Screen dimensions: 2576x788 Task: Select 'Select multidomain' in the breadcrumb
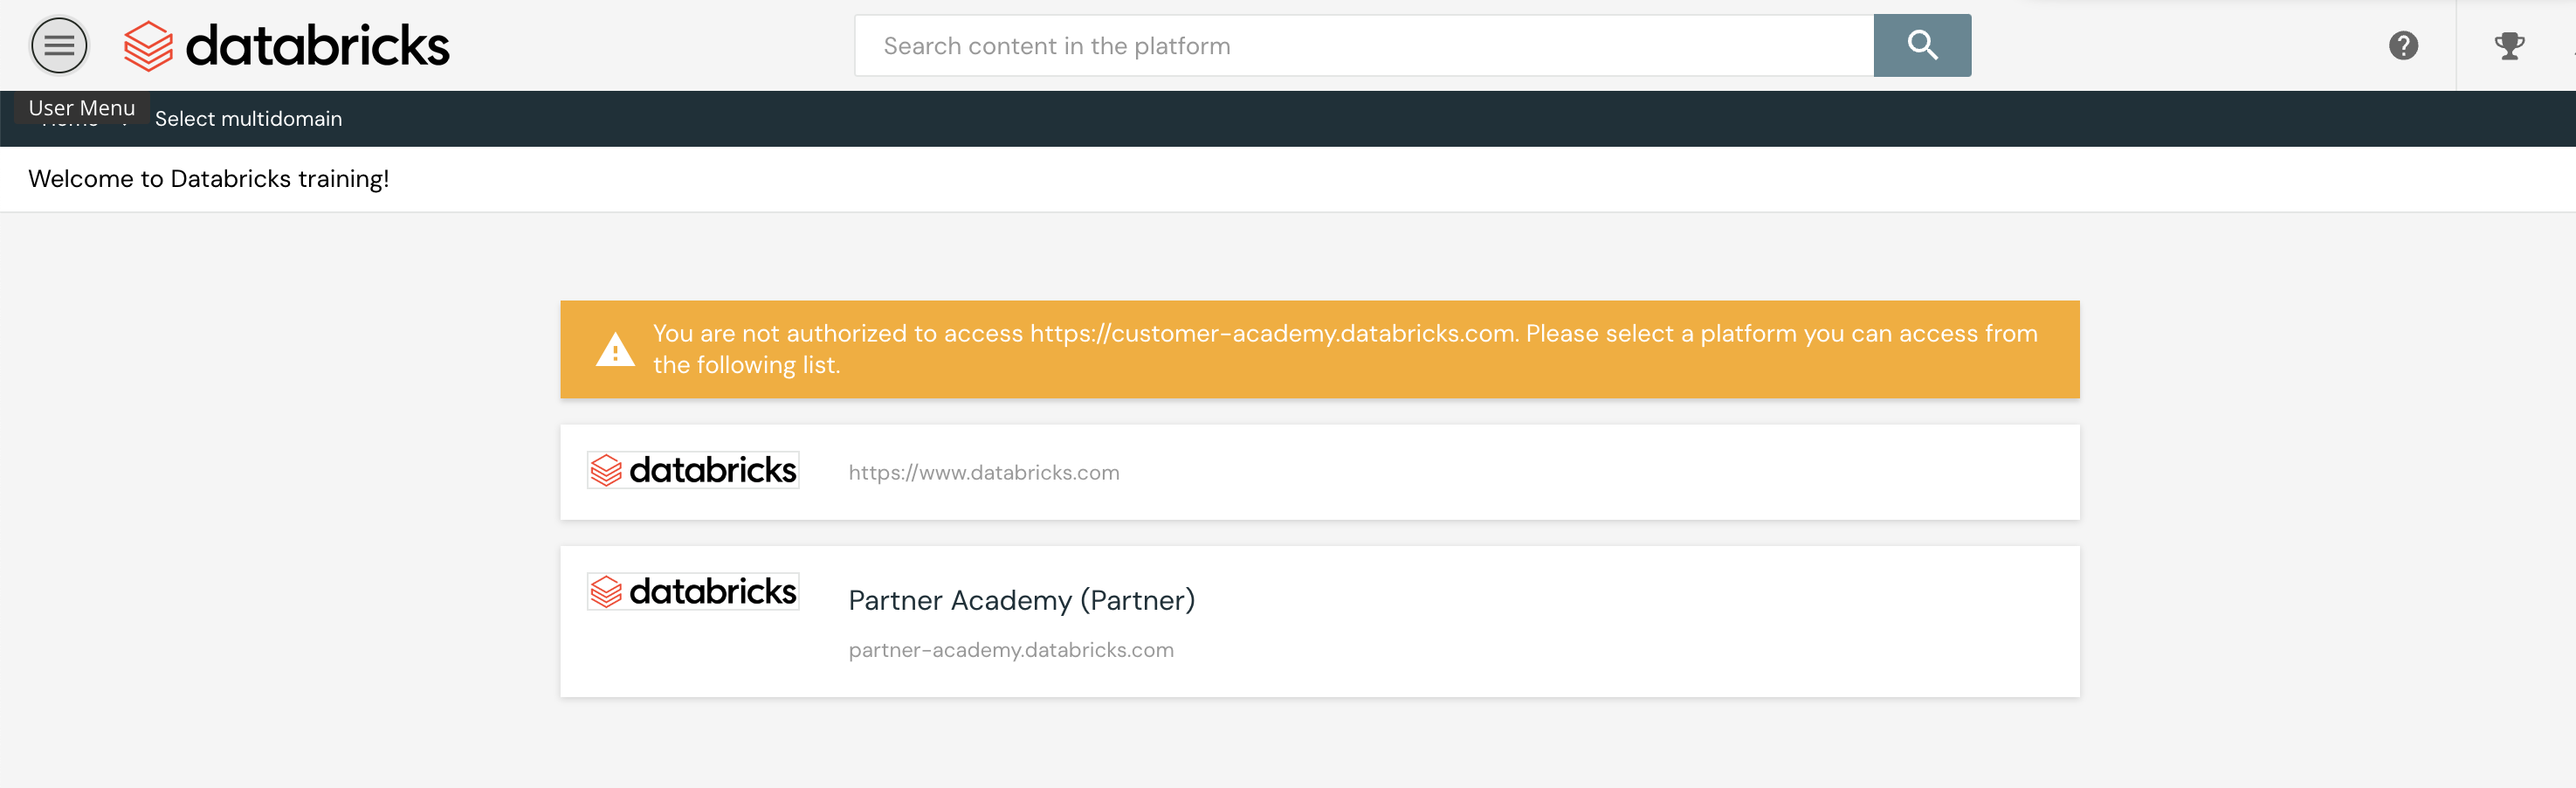click(248, 119)
